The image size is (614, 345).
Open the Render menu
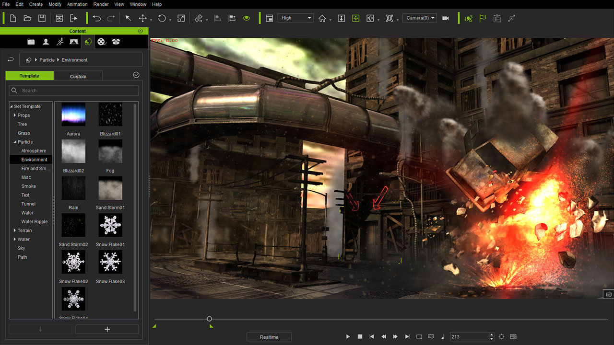click(x=101, y=4)
